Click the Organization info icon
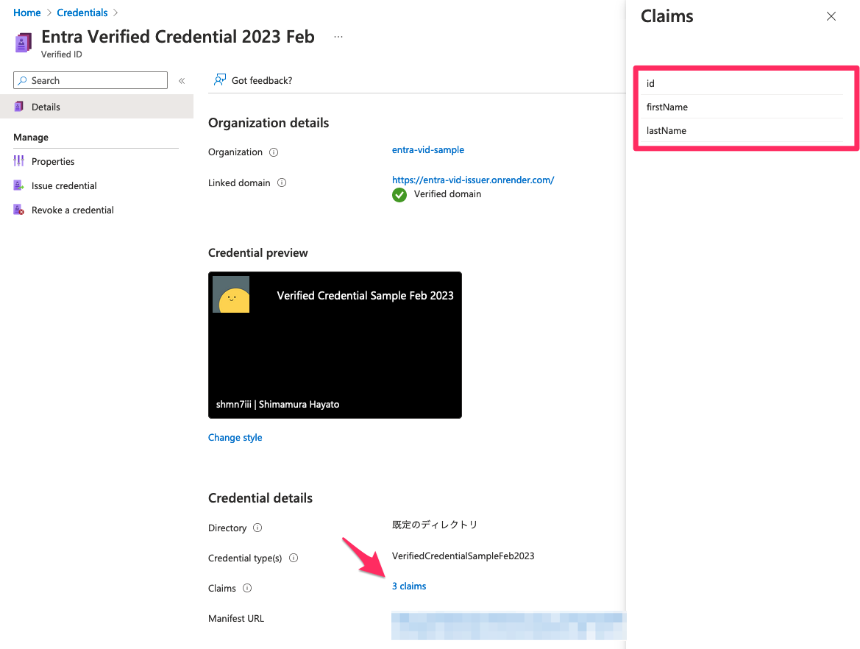 (x=274, y=152)
